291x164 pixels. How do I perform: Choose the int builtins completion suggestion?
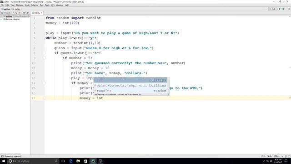[x=130, y=80]
